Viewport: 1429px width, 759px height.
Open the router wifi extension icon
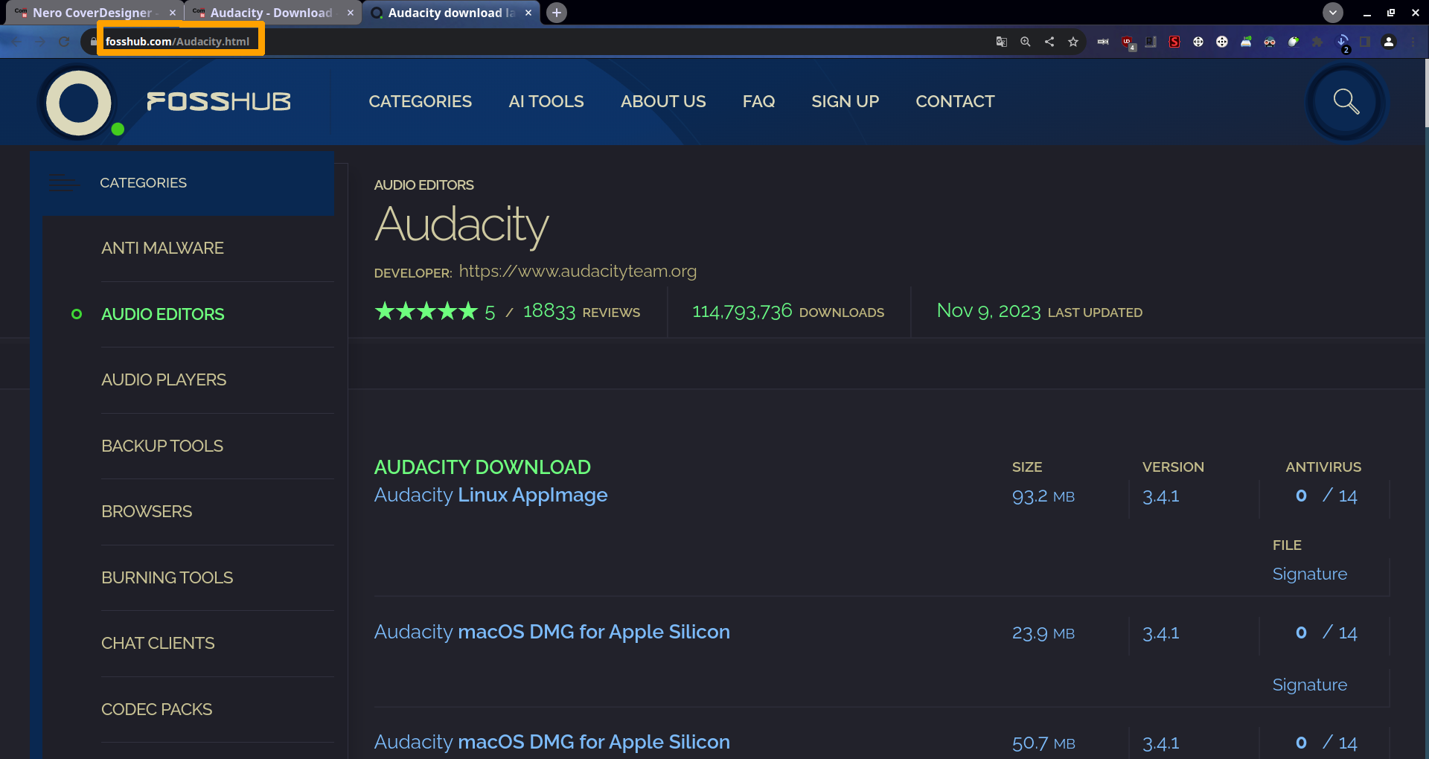click(x=1246, y=42)
